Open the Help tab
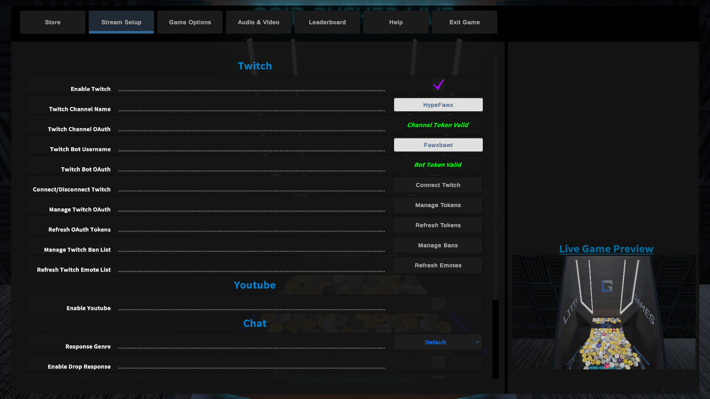Image resolution: width=710 pixels, height=399 pixels. (396, 22)
